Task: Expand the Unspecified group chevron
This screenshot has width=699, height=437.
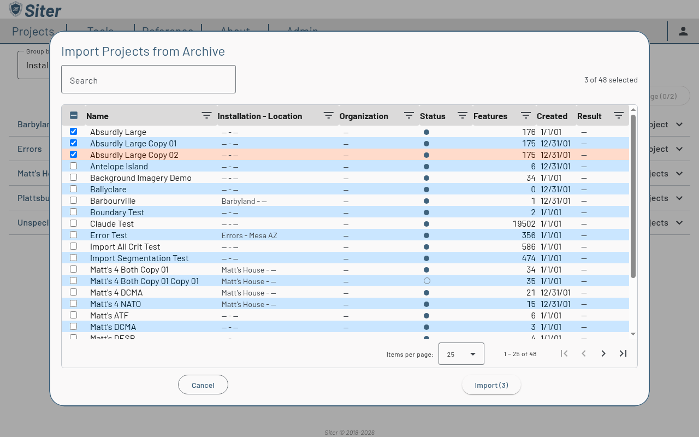Action: pyautogui.click(x=679, y=223)
